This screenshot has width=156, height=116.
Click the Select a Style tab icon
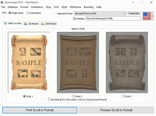(x=5, y=23)
